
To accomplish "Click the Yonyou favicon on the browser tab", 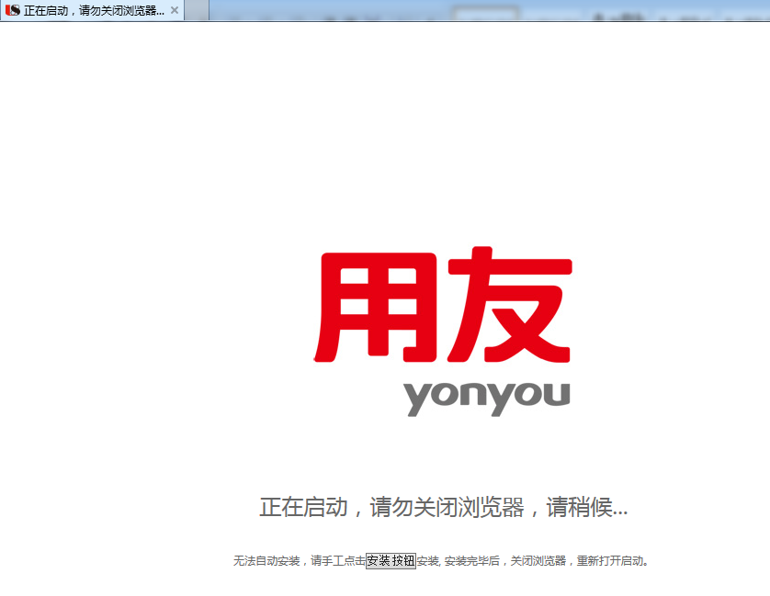I will click(14, 12).
